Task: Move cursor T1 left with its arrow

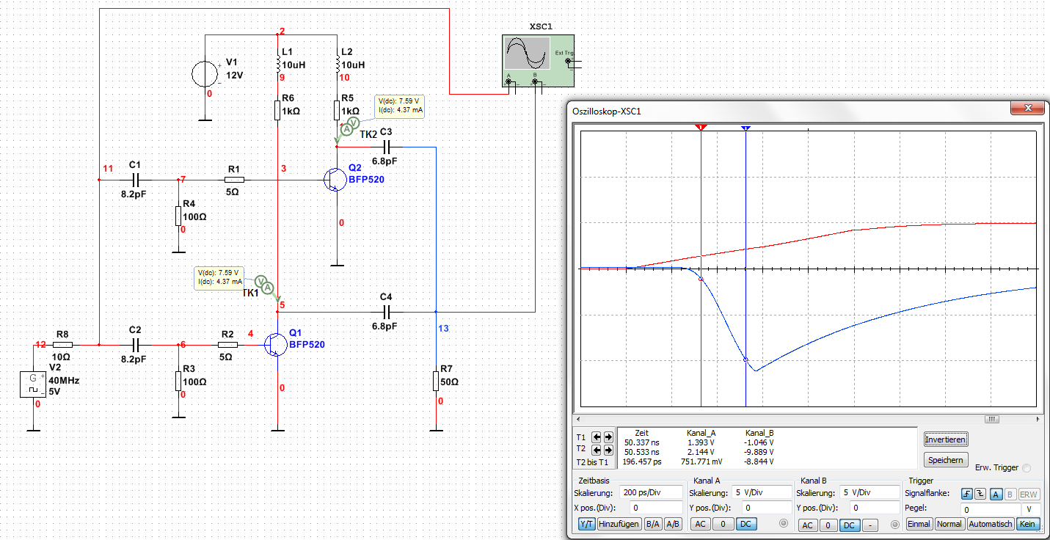Action: [x=597, y=437]
